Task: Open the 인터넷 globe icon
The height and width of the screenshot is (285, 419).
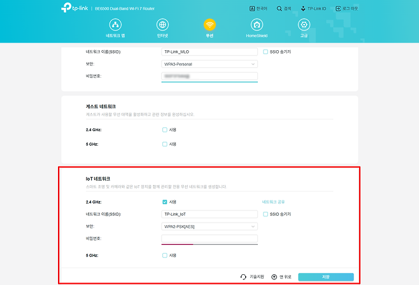Action: (162, 25)
